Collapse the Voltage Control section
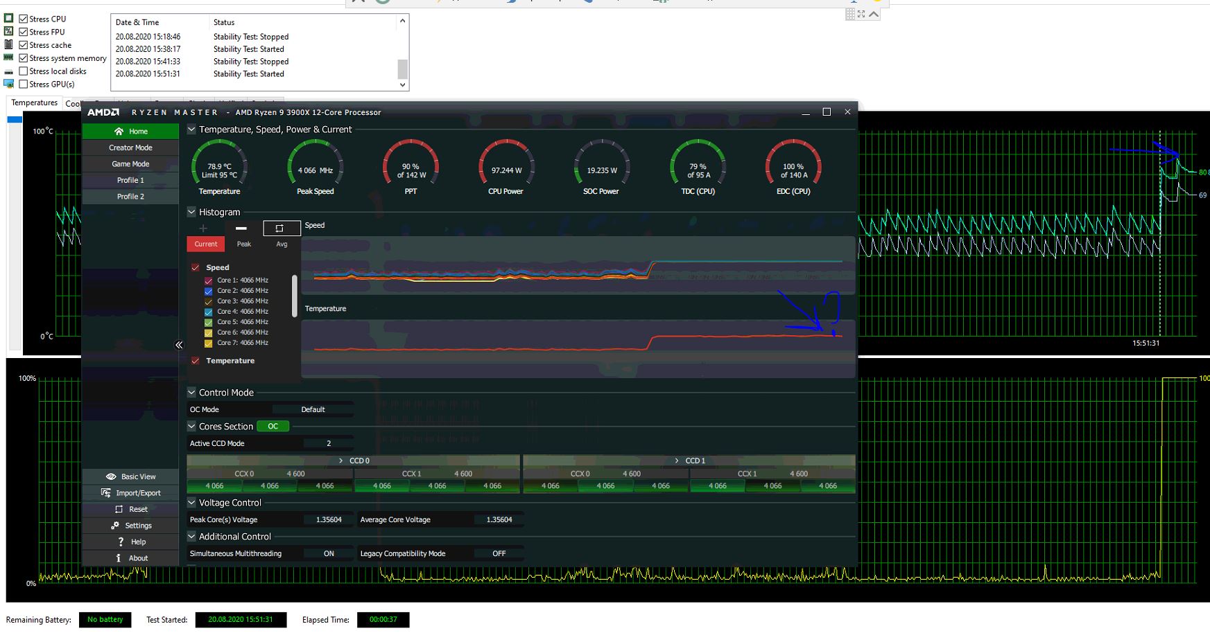Image resolution: width=1210 pixels, height=633 pixels. pyautogui.click(x=192, y=503)
